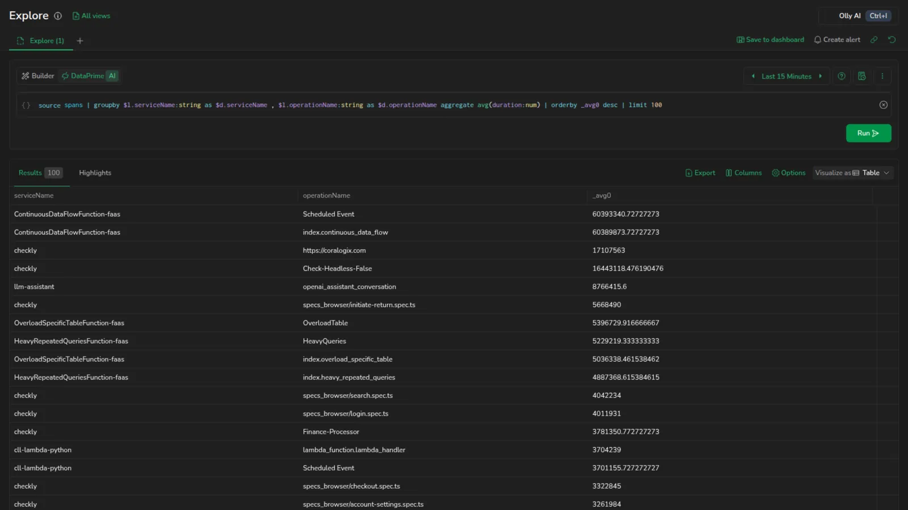Click specs_browser/login.spec.ts cell
The width and height of the screenshot is (908, 510).
tap(345, 414)
